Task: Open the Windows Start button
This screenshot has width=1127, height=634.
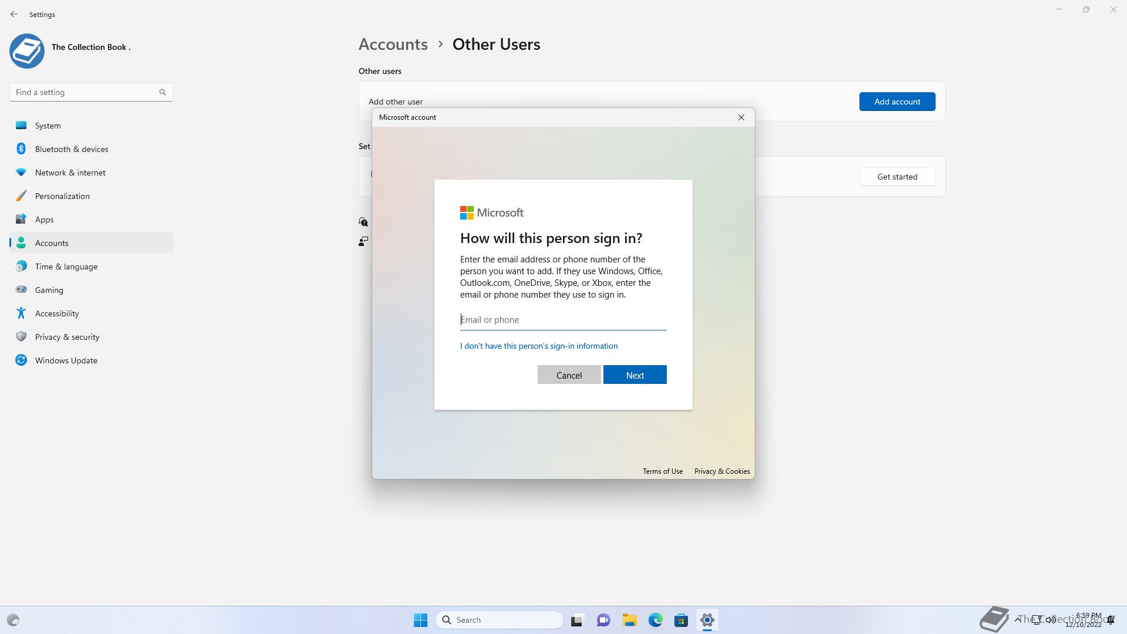Action: (421, 620)
